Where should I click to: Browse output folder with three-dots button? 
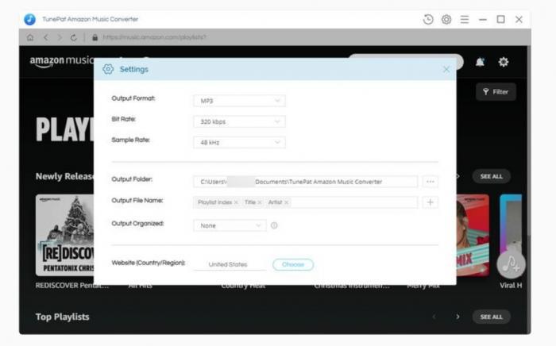pos(431,182)
